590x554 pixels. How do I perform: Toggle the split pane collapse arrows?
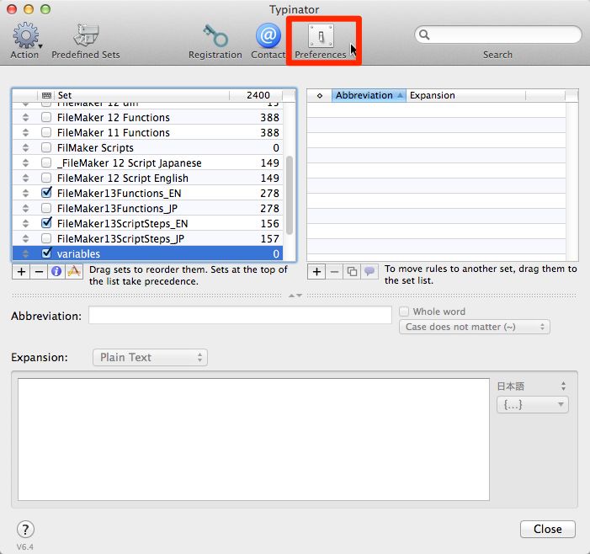(295, 296)
